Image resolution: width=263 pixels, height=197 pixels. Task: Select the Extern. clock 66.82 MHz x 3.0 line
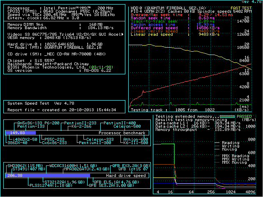click(x=43, y=18)
